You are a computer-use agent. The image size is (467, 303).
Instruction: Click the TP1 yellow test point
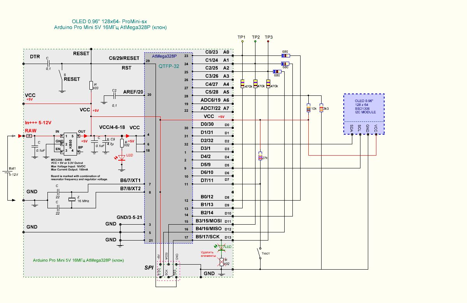point(242,41)
